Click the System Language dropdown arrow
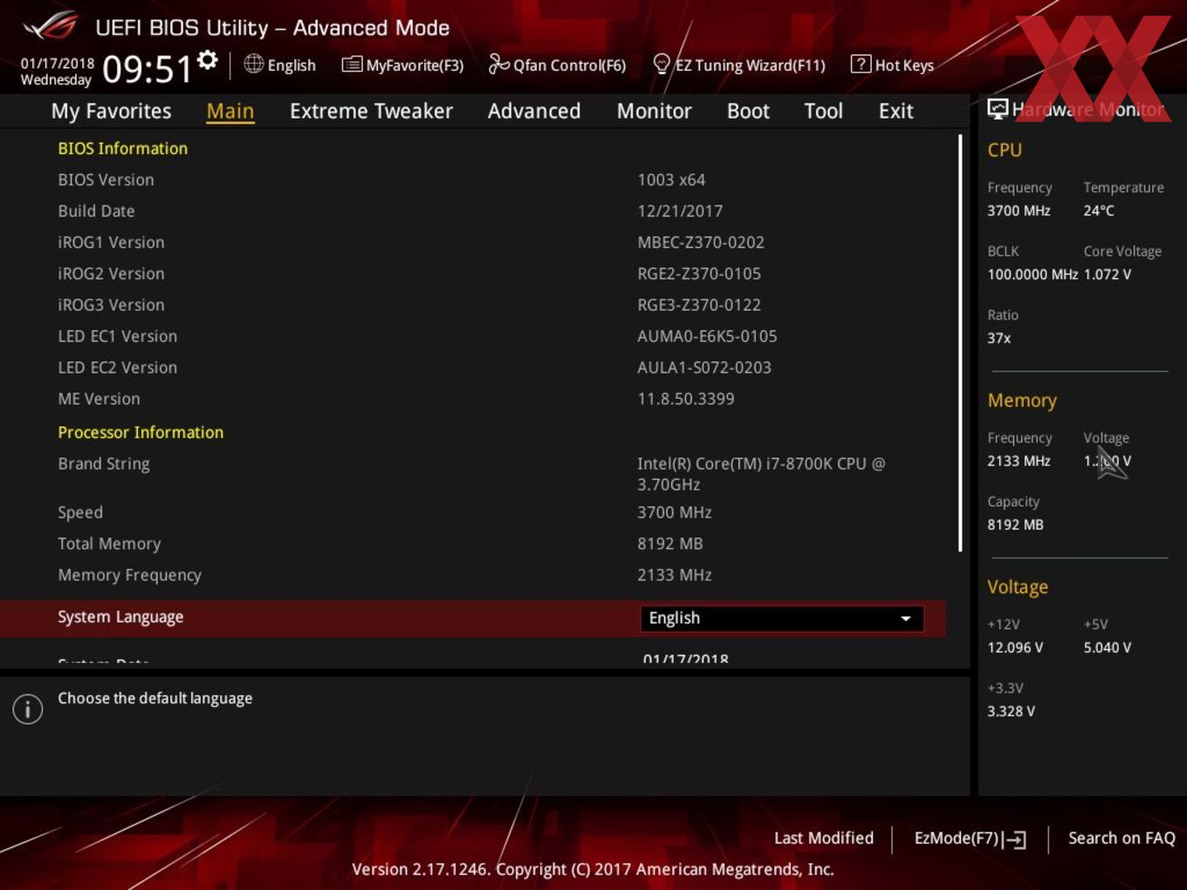Screen dimensions: 1187x890 (x=906, y=619)
